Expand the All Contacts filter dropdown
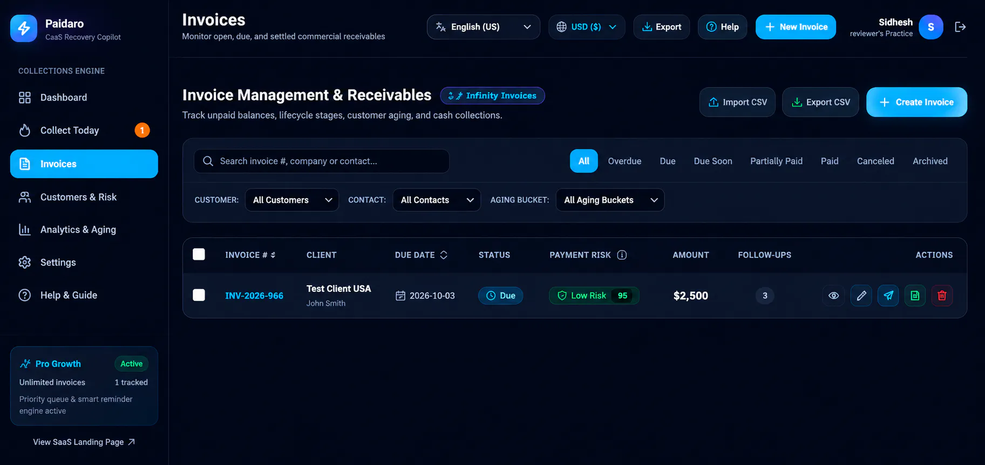Image resolution: width=985 pixels, height=465 pixels. click(437, 200)
